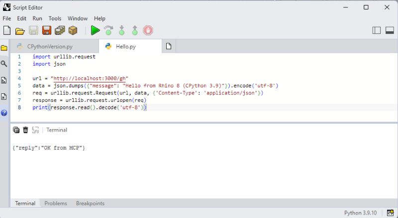This screenshot has height=218, width=398.
Task: Click the Python 3.9.10 status bar label
Action: pos(360,213)
